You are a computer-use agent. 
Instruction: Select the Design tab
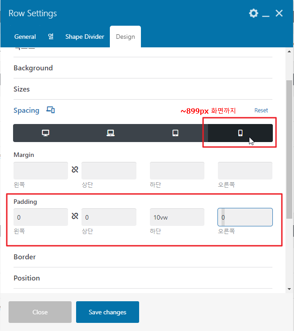pos(126,37)
